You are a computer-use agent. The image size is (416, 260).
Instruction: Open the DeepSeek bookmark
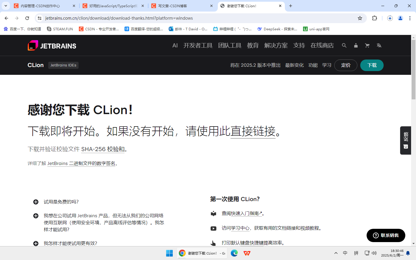pos(277,29)
